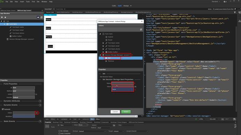Expand Static Events with plus icon
The height and width of the screenshot is (135, 241).
40,121
